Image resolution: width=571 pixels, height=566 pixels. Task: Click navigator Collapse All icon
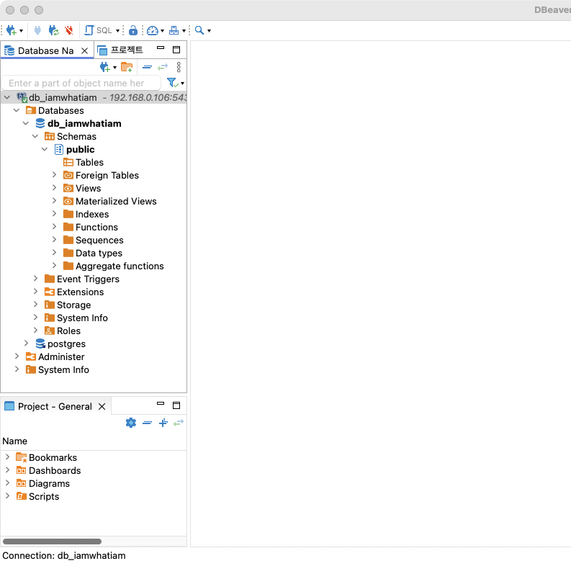(147, 67)
